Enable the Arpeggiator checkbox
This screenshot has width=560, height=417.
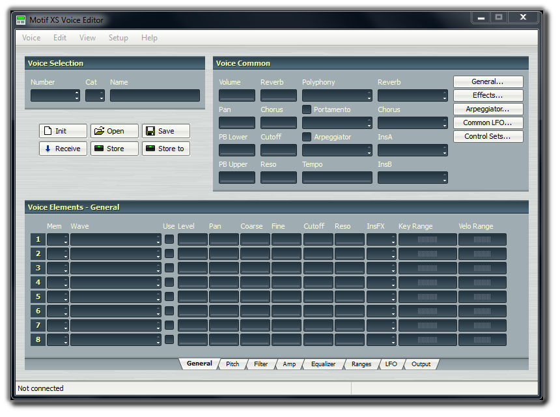click(x=307, y=137)
